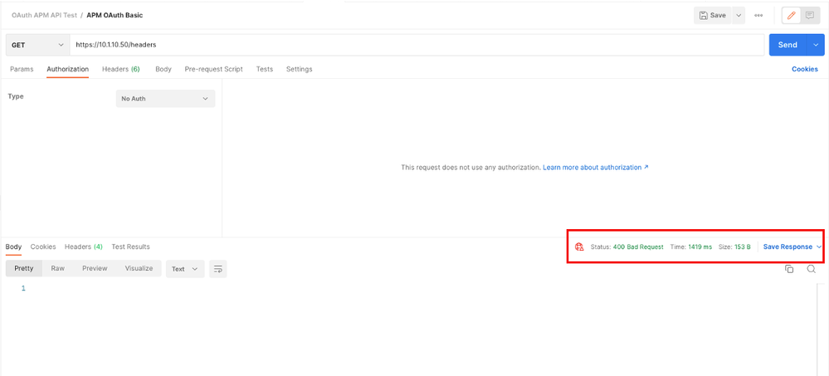The width and height of the screenshot is (829, 376).
Task: Click the request URL input field
Action: coord(415,45)
